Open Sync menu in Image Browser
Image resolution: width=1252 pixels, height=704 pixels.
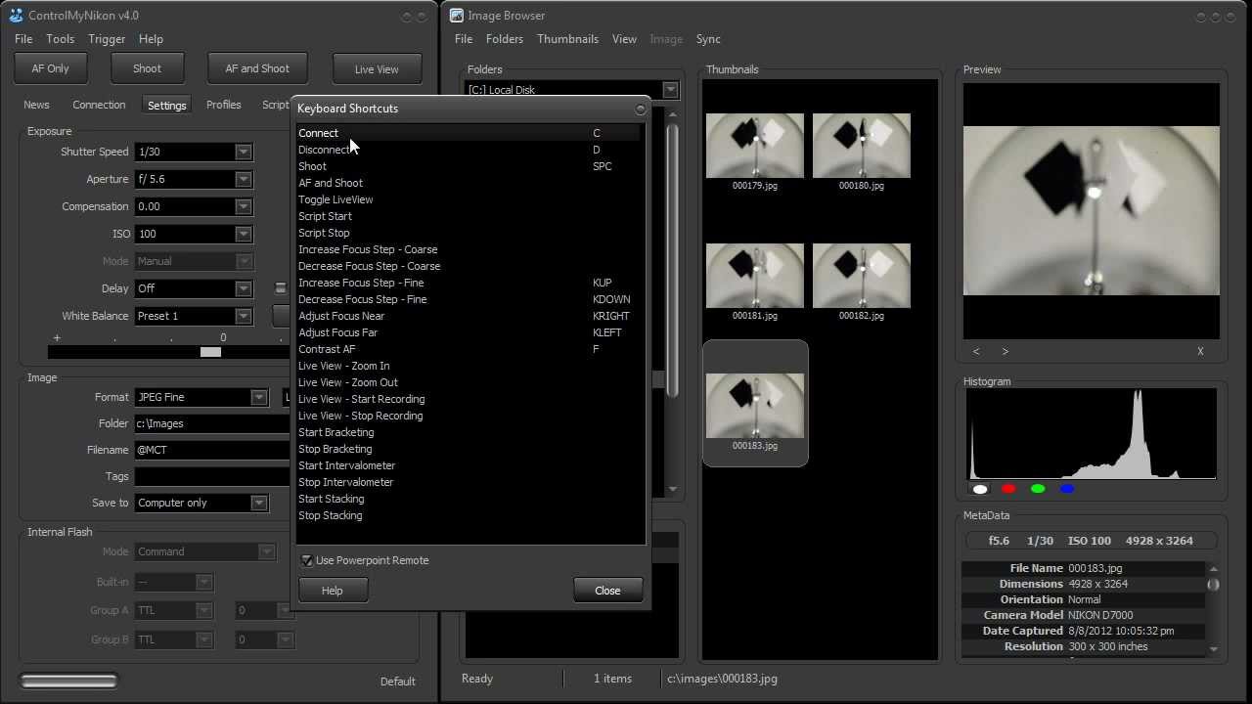point(708,39)
